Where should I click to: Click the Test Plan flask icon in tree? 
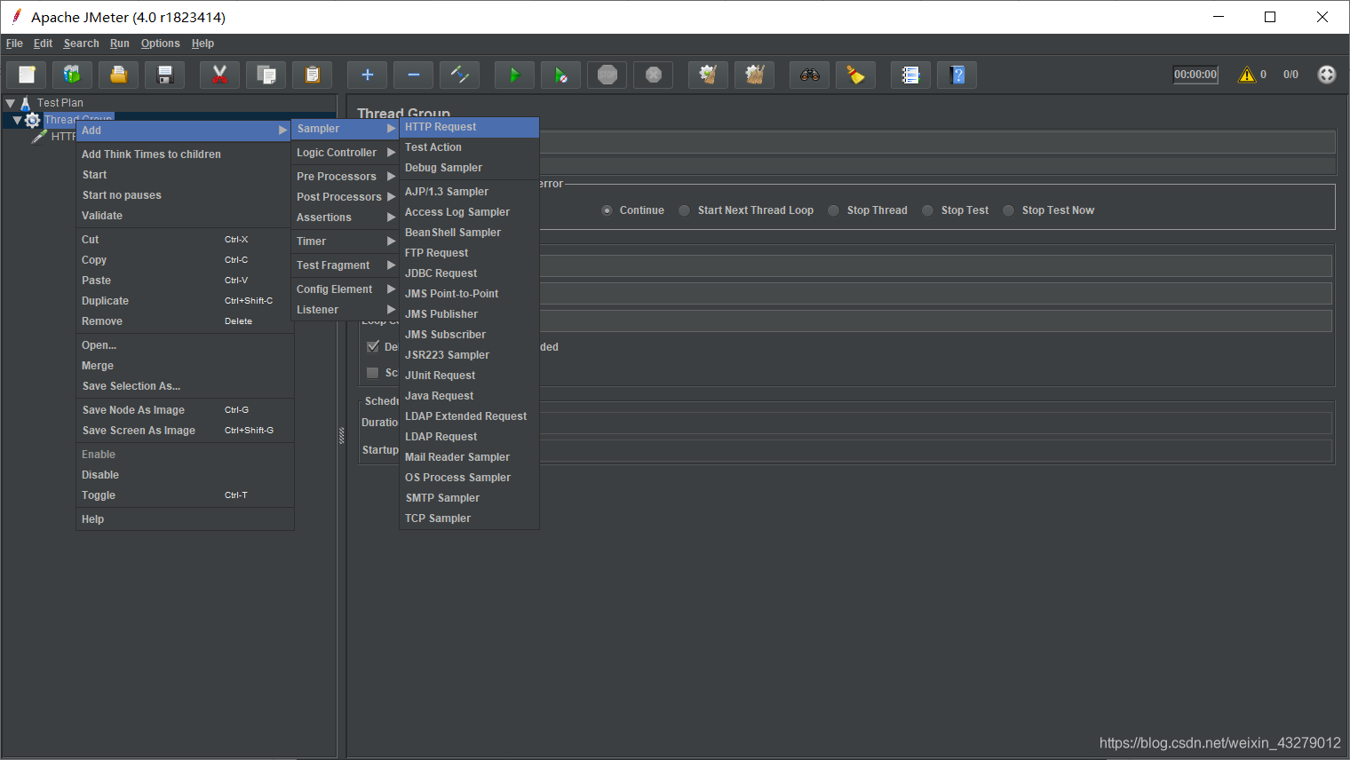point(26,103)
